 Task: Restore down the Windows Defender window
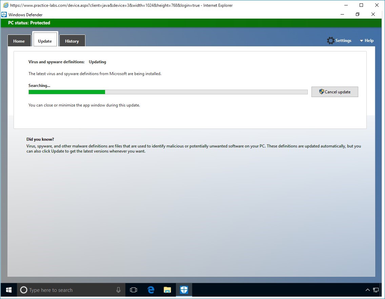[358, 14]
